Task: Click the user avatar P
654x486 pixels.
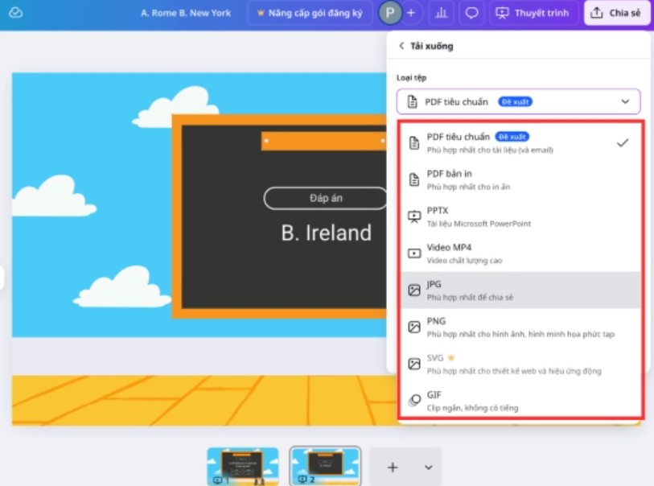Action: (x=390, y=13)
